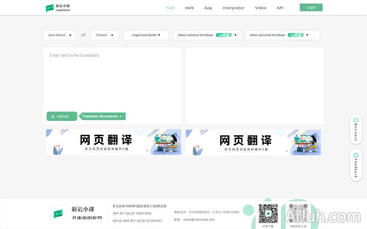Open the API tab
The height and width of the screenshot is (229, 367).
pos(280,8)
